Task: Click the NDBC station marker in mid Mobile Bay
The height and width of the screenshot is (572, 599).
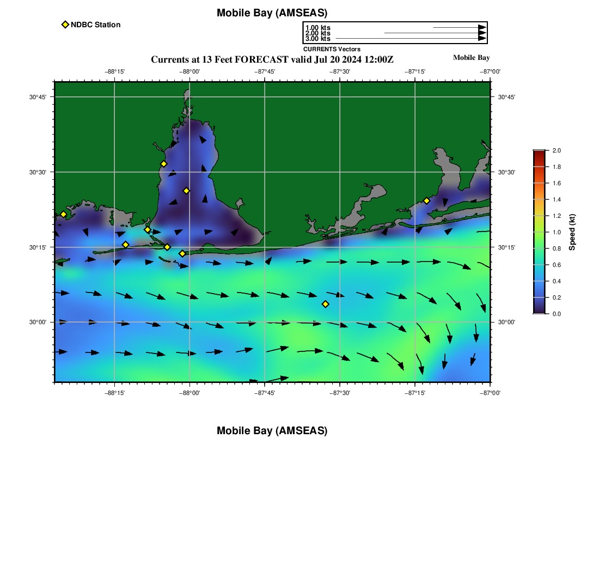Action: click(186, 191)
